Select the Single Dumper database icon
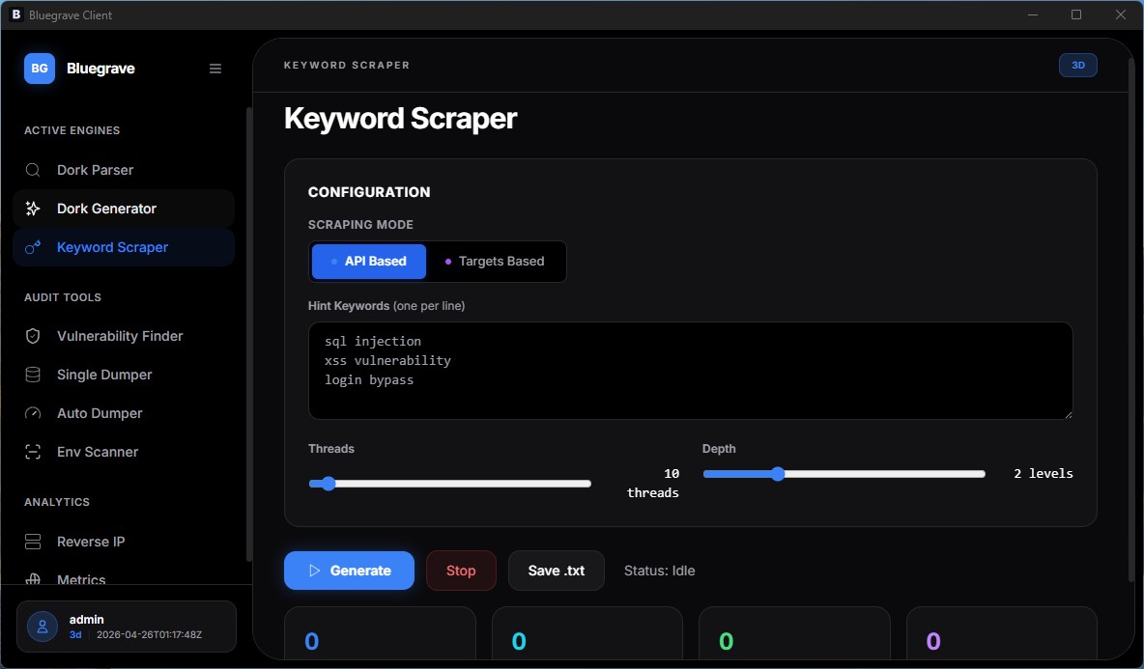Viewport: 1144px width, 669px height. (33, 375)
